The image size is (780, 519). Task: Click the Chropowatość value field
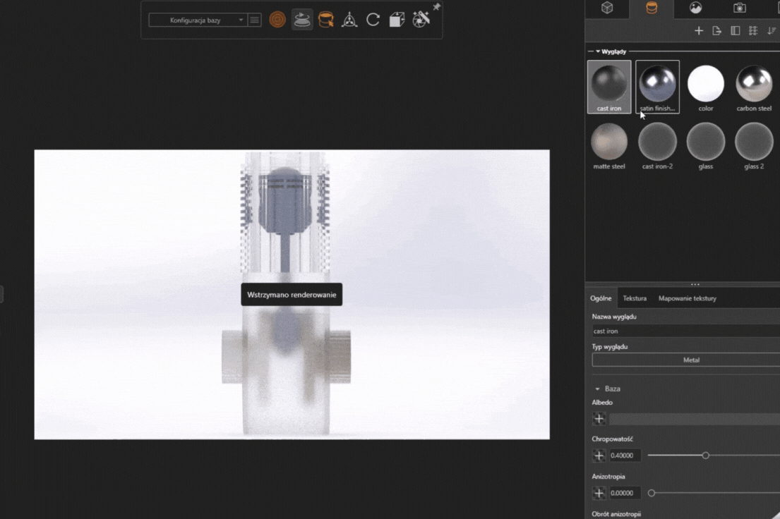(624, 456)
